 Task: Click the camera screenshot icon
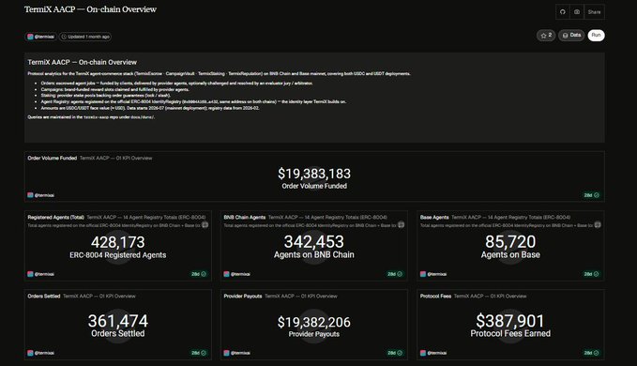[x=576, y=12]
